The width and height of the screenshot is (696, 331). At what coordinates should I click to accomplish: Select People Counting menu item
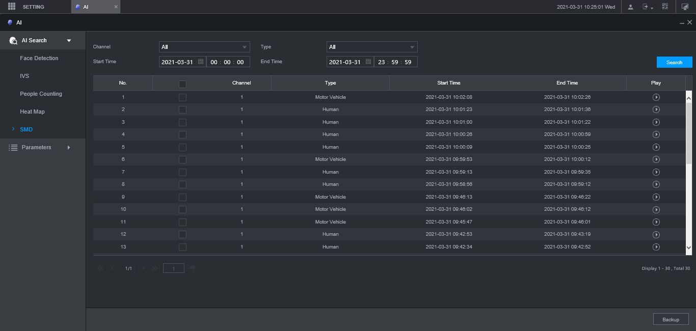tap(41, 94)
